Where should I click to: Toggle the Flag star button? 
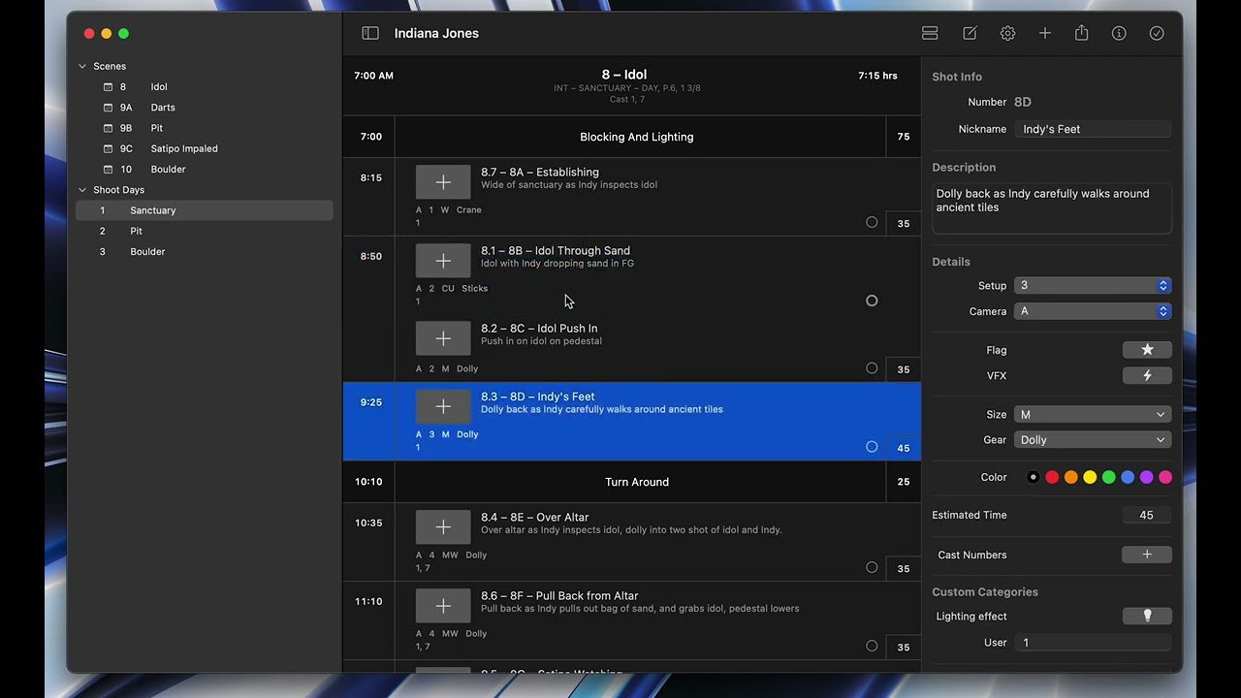point(1147,350)
